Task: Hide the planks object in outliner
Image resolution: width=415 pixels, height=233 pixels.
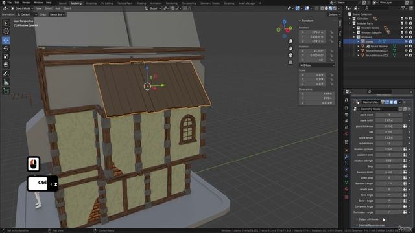Action: click(406, 41)
